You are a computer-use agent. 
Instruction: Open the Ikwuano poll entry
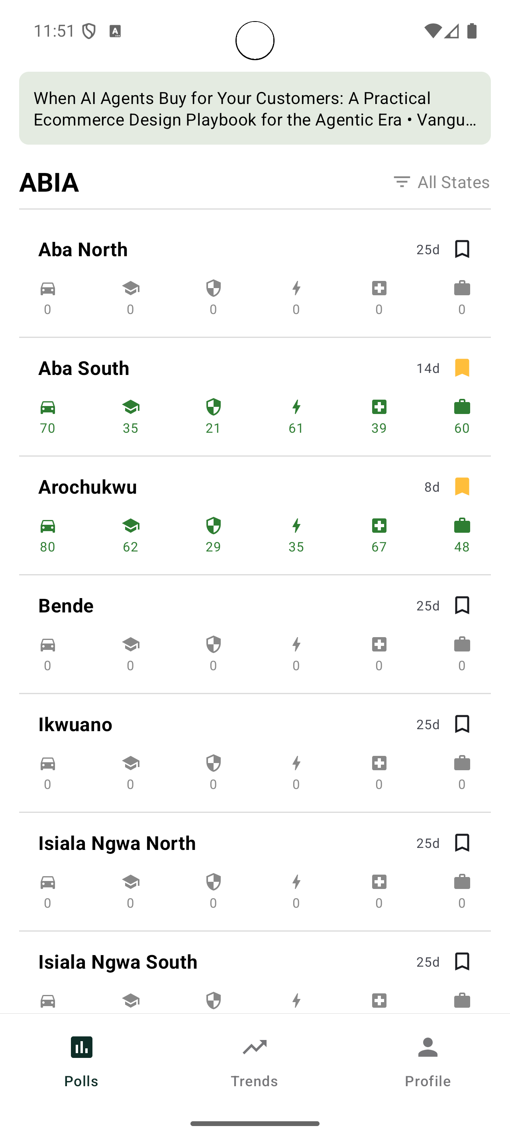76,724
